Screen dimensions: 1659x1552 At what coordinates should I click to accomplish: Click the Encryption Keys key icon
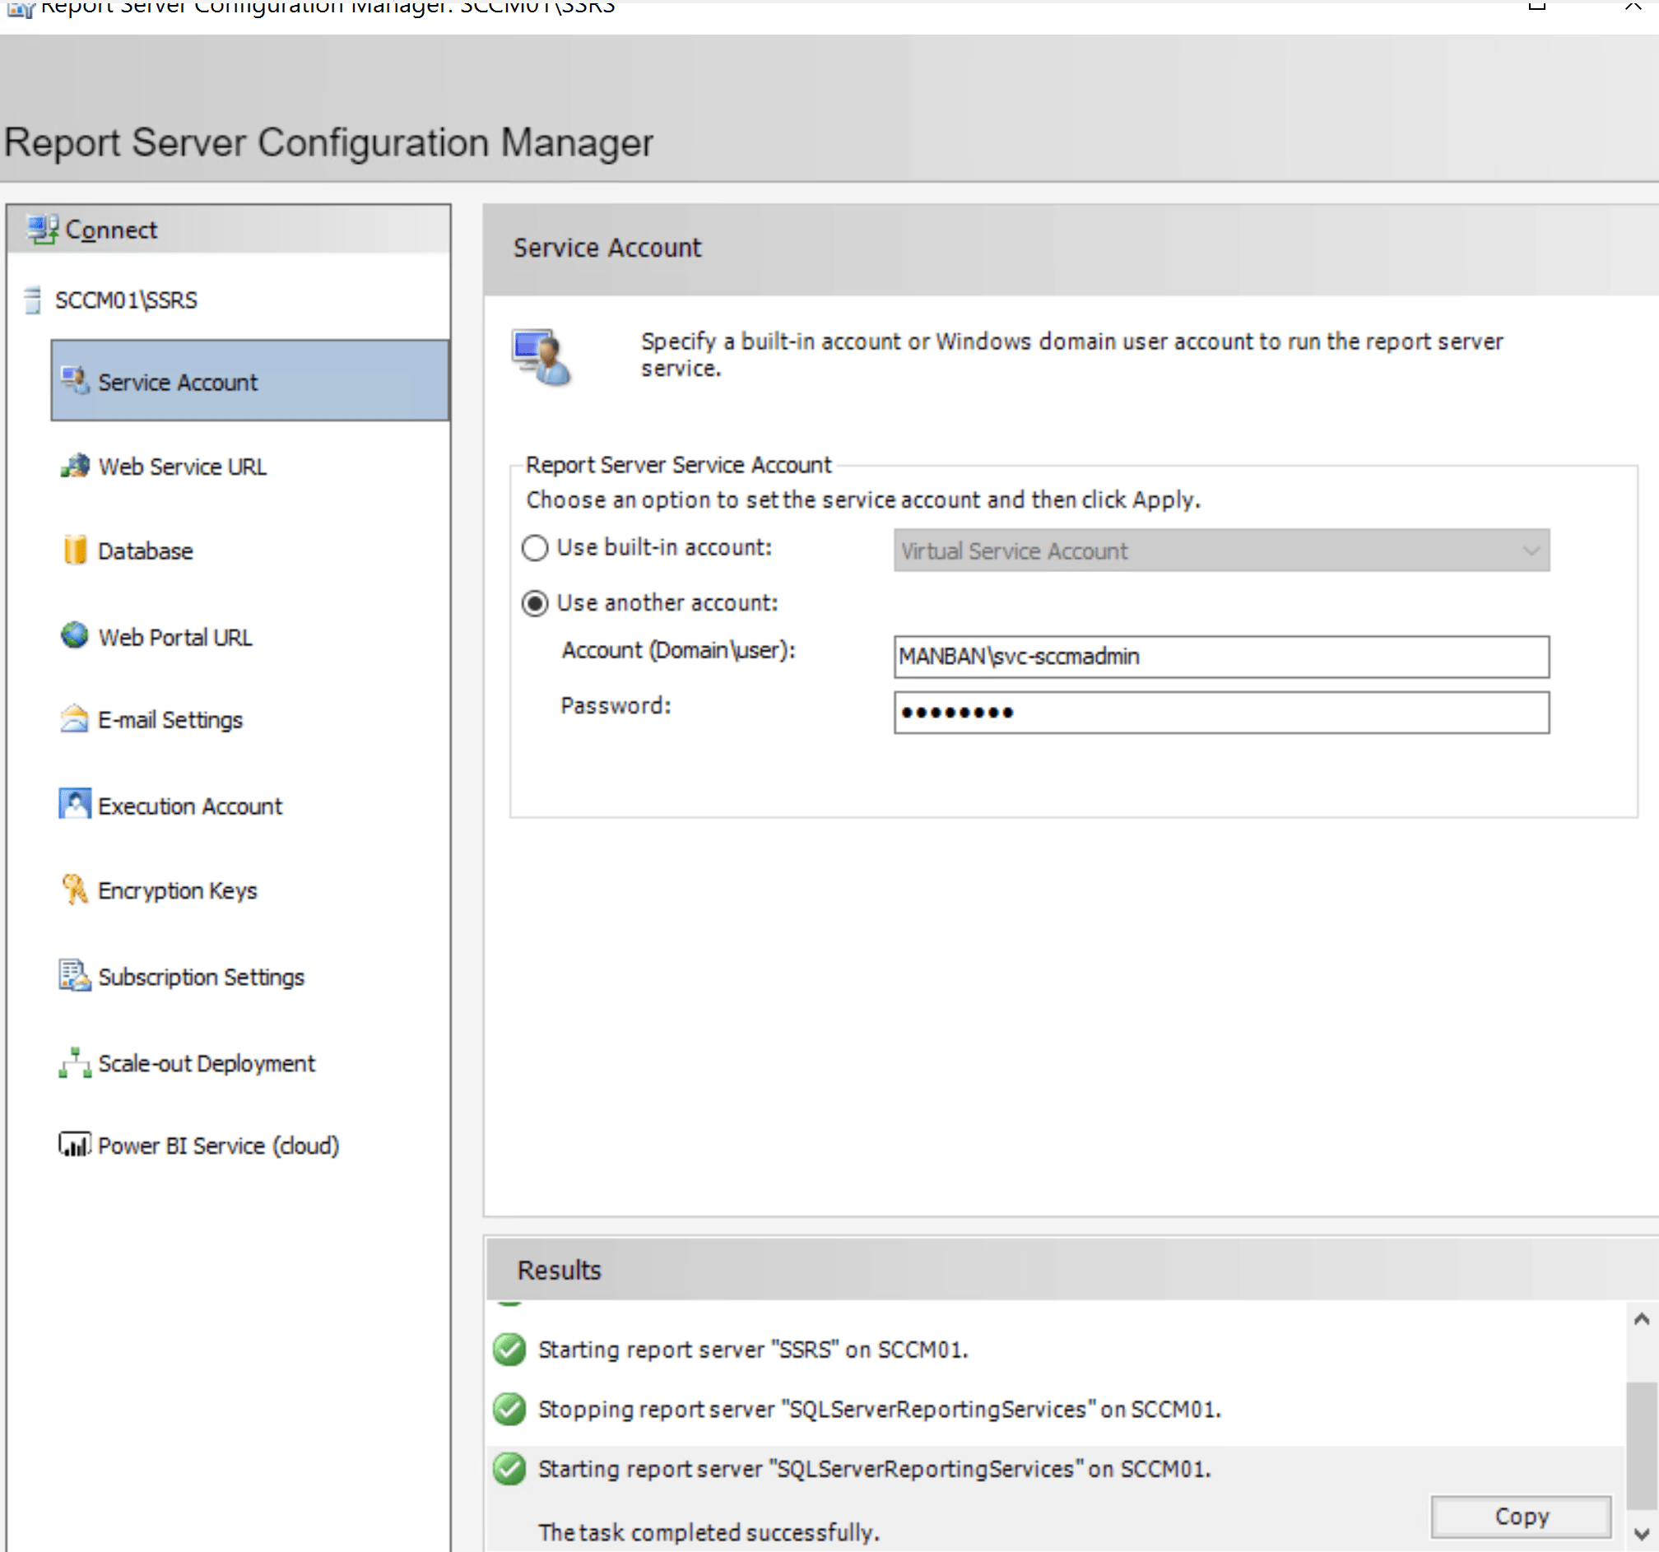point(75,890)
